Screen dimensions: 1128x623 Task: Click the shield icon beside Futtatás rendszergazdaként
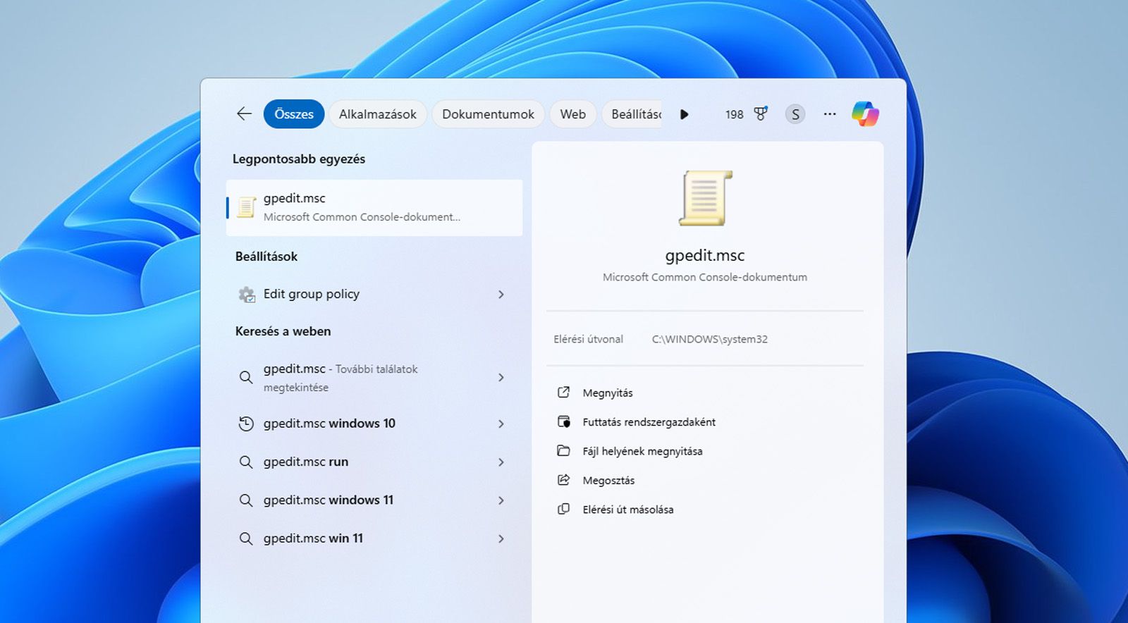(563, 421)
